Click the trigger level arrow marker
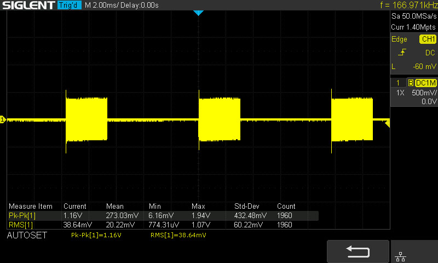 (x=387, y=123)
